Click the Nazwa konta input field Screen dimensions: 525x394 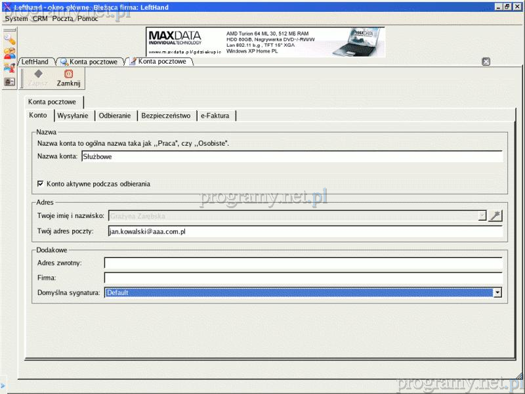click(291, 157)
